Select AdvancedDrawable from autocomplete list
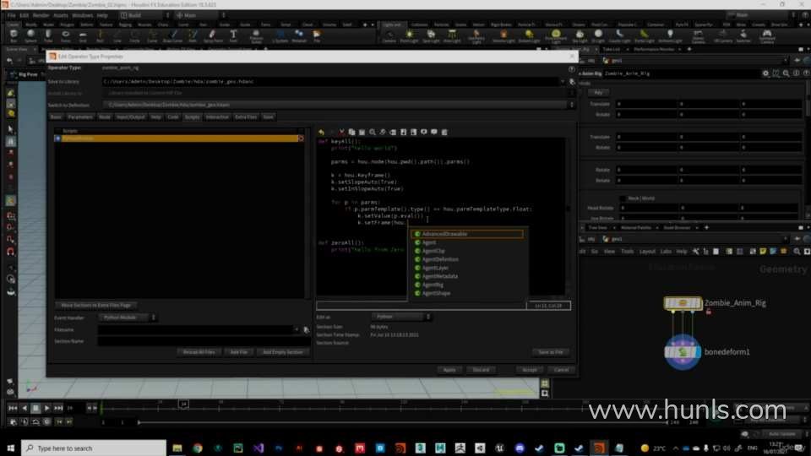Image resolution: width=811 pixels, height=456 pixels. pos(467,234)
